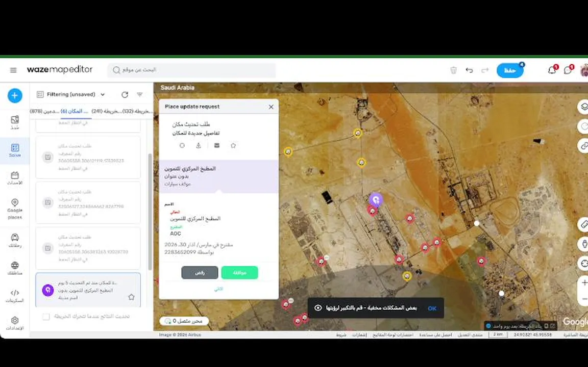Select the places (6) tab

(x=74, y=111)
